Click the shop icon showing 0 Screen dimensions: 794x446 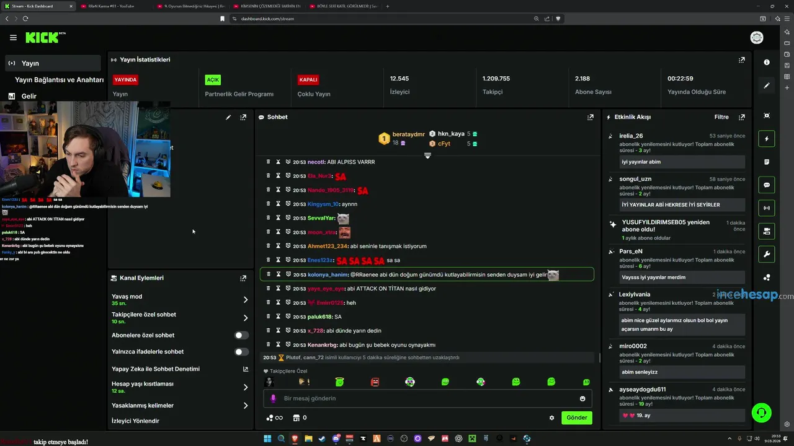pyautogui.click(x=300, y=418)
